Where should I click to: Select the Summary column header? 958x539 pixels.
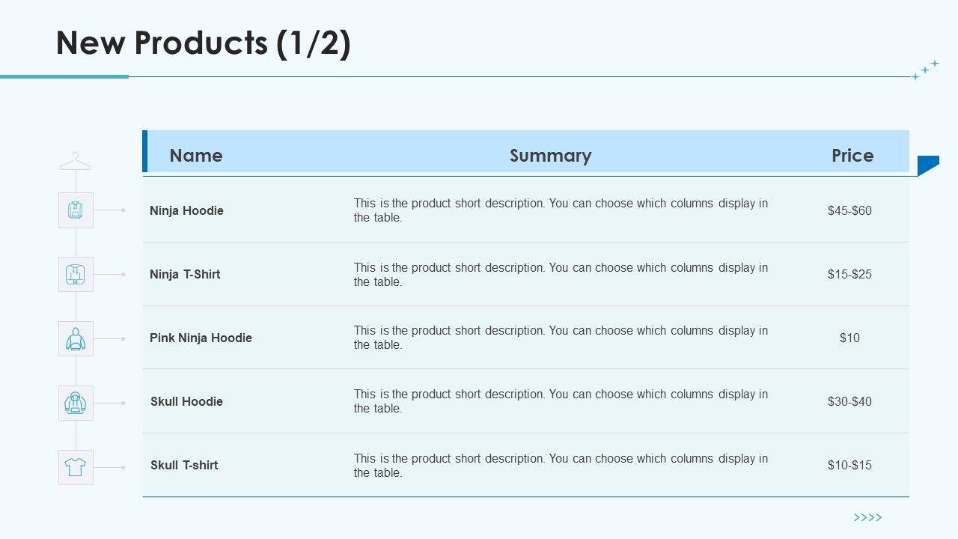(x=550, y=156)
